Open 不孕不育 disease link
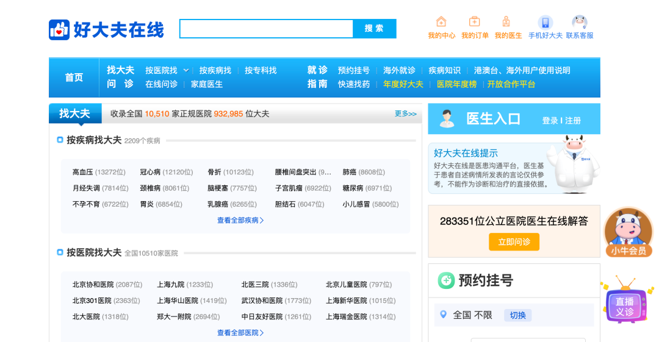Image resolution: width=659 pixels, height=342 pixels. click(86, 204)
